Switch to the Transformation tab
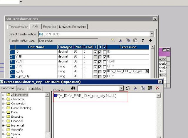 pos(19,27)
